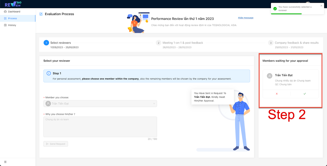Screen dimensions: 327x166
Task: Select step 1 Select reviewers circle
Action: pos(46,43)
